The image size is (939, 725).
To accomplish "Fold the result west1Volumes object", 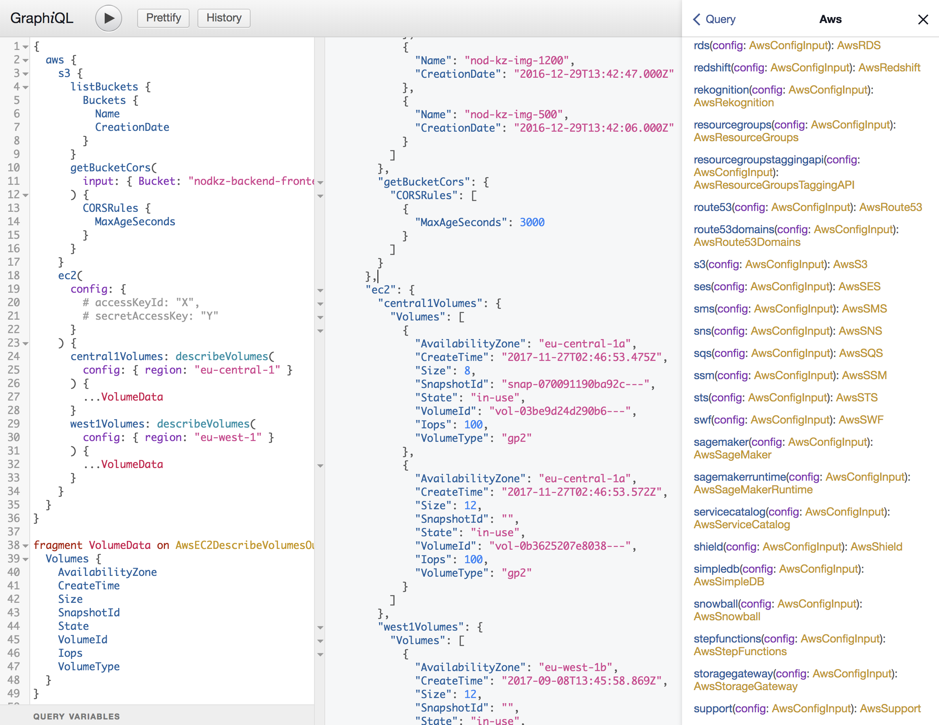I will click(320, 628).
